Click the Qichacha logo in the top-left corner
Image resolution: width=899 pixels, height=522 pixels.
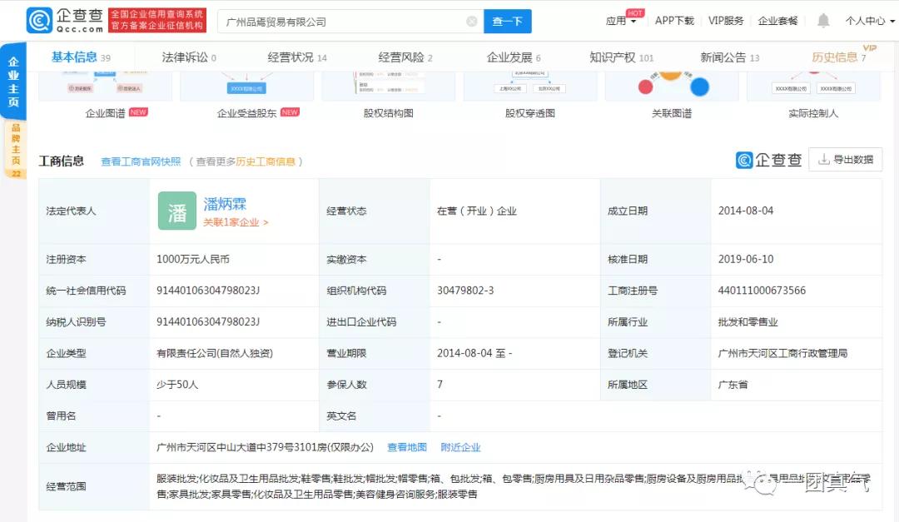37,21
